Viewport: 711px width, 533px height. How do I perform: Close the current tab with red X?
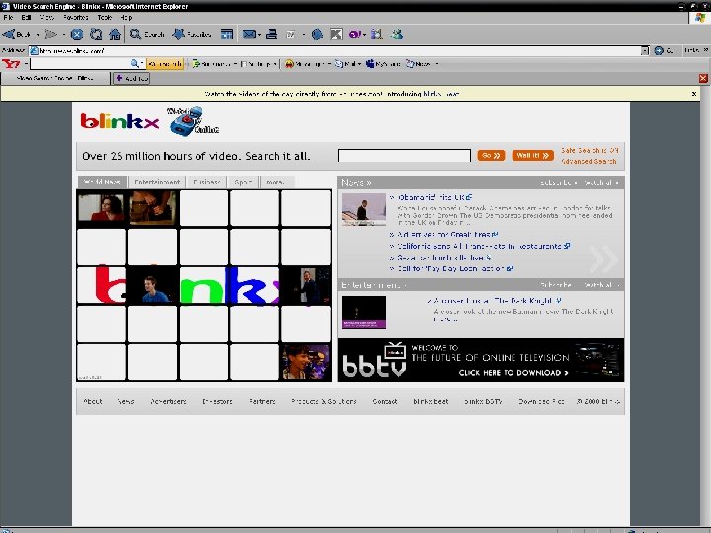click(703, 78)
